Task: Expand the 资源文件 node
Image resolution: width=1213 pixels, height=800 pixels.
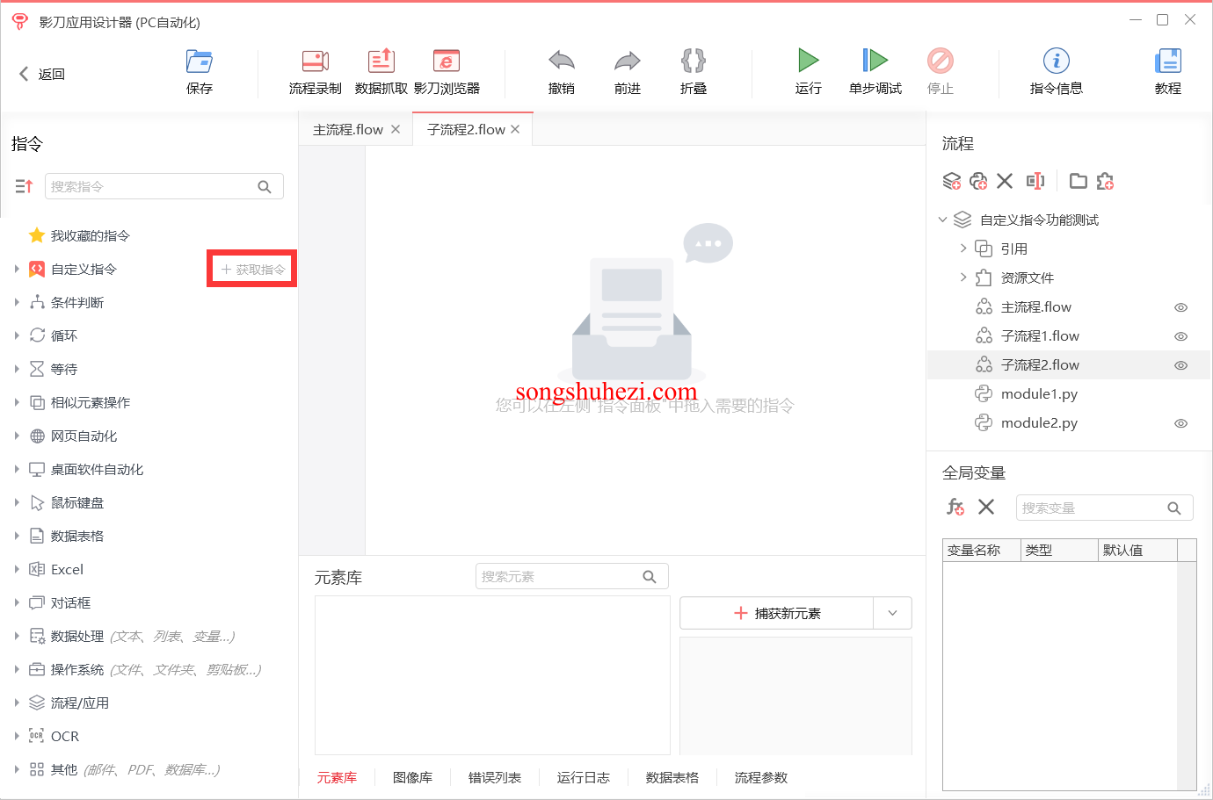Action: [963, 277]
